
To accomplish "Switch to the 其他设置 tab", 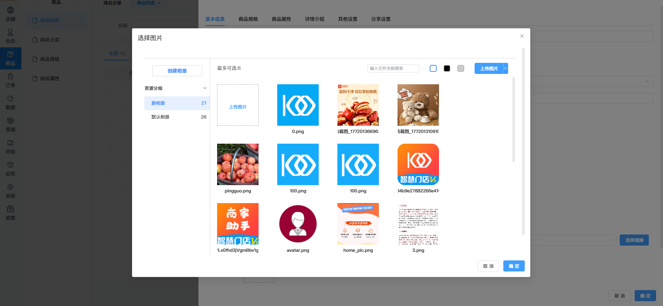I will click(x=348, y=19).
